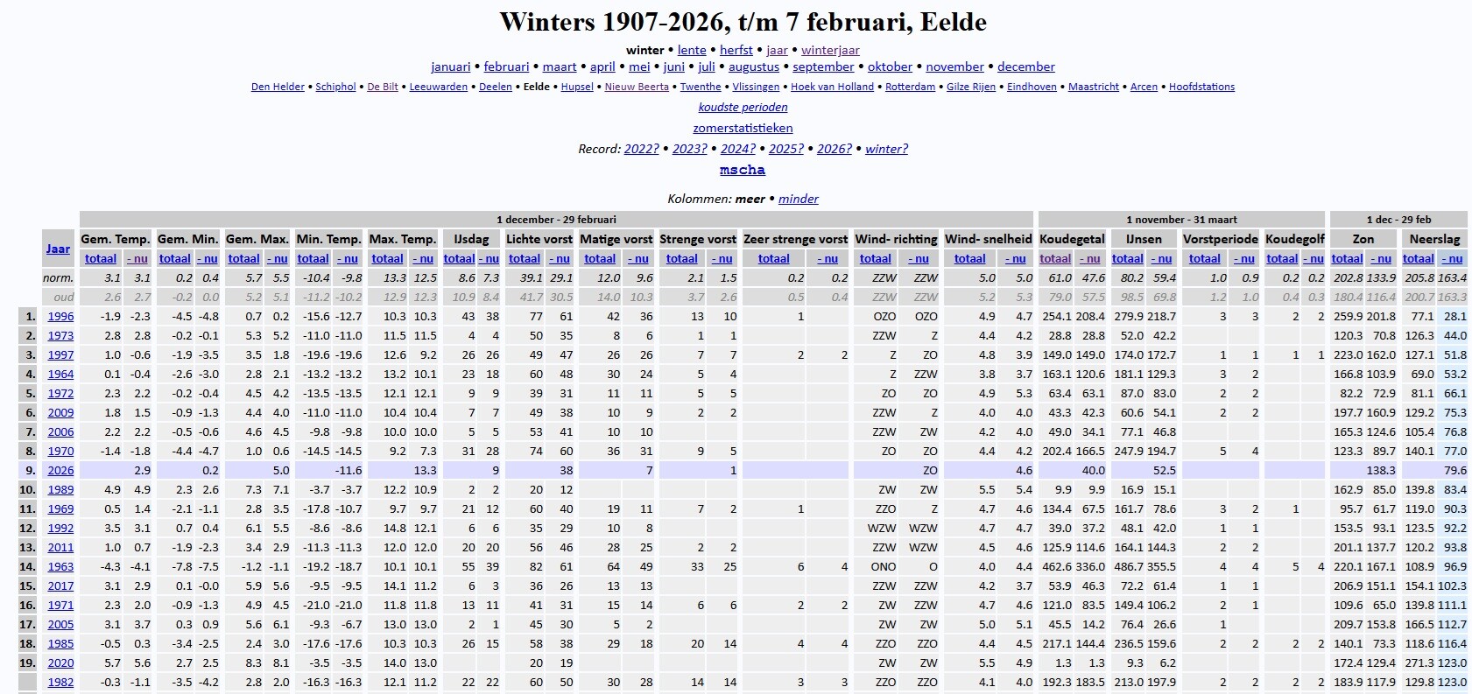The width and height of the screenshot is (1472, 694).
Task: Open year 1963 in the table
Action: (60, 566)
